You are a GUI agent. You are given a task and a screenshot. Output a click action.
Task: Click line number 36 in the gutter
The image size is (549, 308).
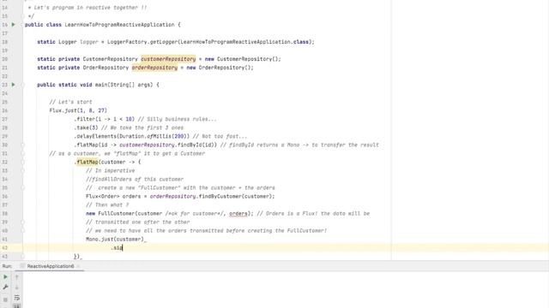tap(5, 196)
